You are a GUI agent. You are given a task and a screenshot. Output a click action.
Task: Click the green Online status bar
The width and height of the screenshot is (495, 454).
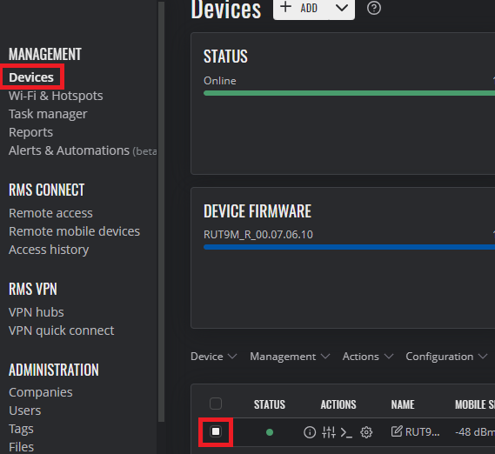[x=349, y=93]
